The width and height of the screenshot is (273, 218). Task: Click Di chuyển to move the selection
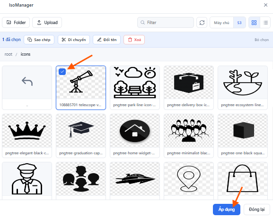click(74, 40)
